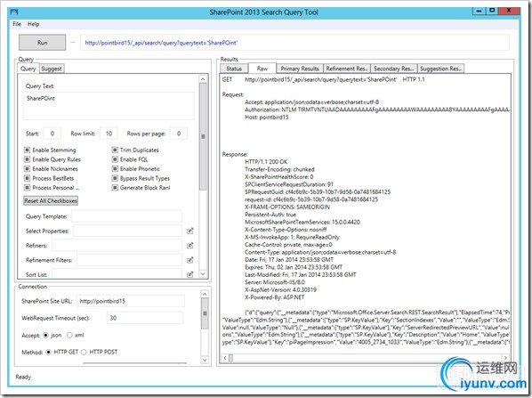The image size is (532, 398).
Task: Click 'Host: pointbird15' request header
Action: point(266,118)
